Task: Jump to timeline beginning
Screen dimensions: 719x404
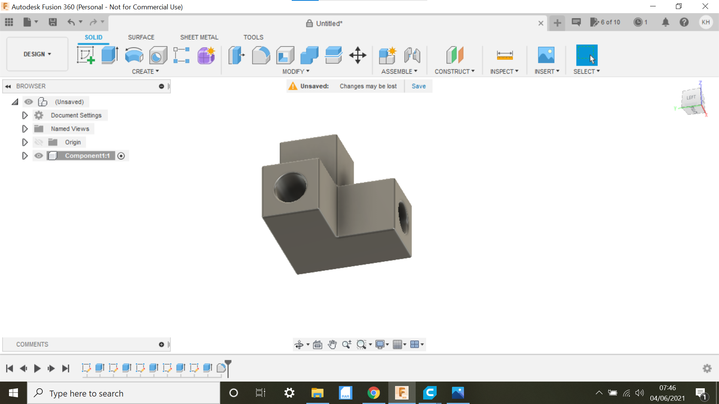Action: pos(10,368)
